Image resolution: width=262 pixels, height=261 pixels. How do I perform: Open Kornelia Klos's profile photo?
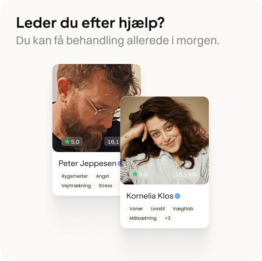click(x=164, y=140)
